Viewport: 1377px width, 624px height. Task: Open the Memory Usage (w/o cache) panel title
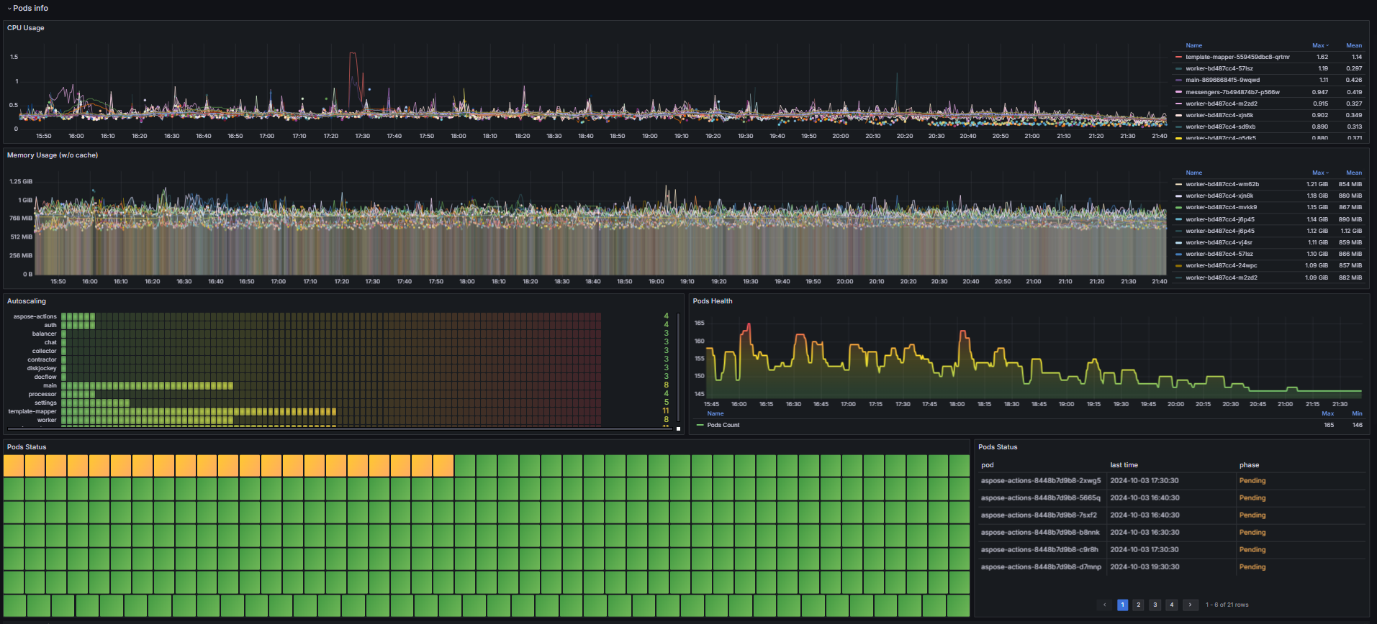pyautogui.click(x=53, y=155)
